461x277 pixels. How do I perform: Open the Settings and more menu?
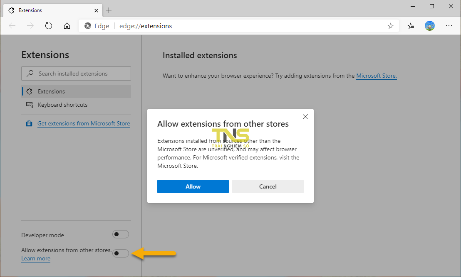point(449,25)
